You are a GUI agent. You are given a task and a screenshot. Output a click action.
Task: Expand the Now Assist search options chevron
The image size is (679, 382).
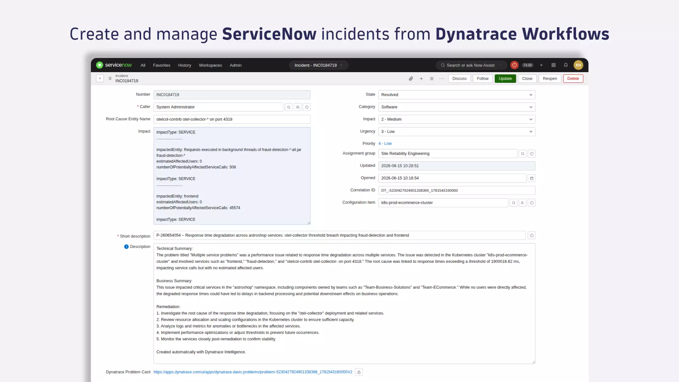[x=500, y=65]
